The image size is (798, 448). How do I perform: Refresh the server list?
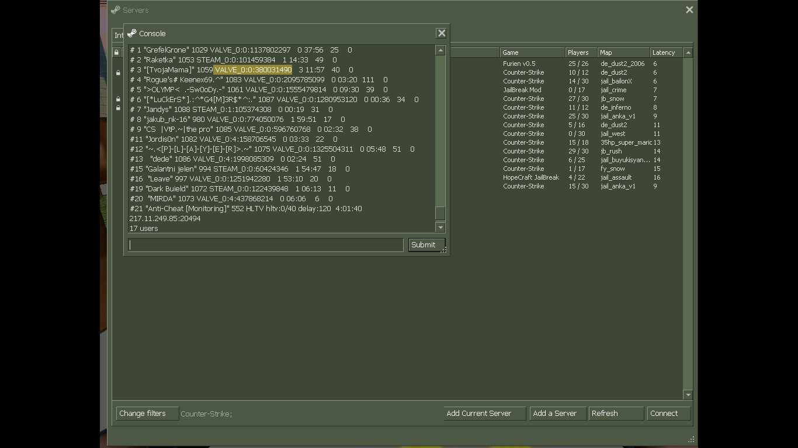pyautogui.click(x=616, y=414)
